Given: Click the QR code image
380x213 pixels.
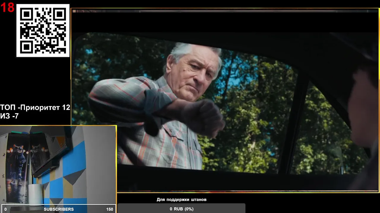Looking at the screenshot, I should [x=43, y=30].
